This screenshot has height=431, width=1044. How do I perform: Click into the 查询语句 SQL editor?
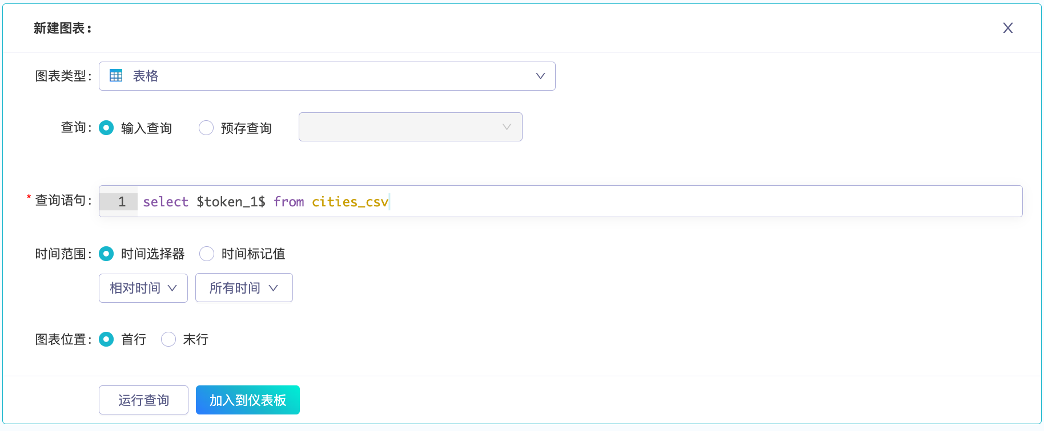(x=560, y=201)
